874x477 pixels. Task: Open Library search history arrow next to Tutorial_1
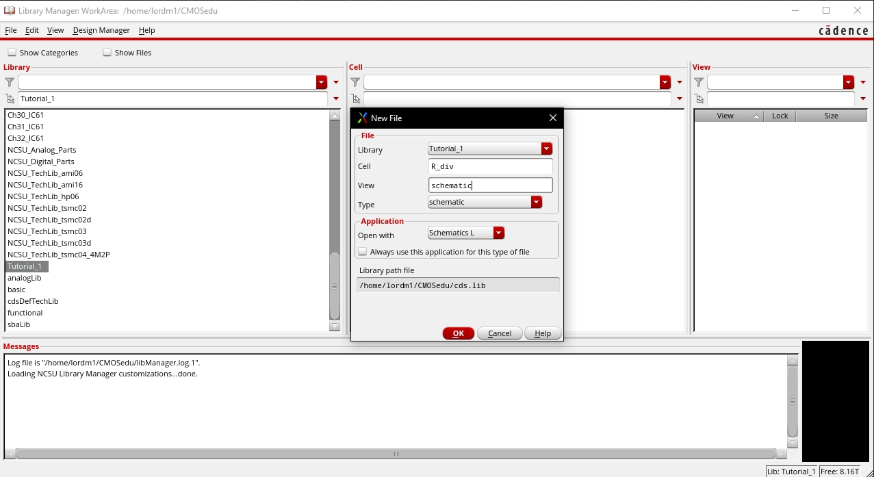pyautogui.click(x=336, y=99)
